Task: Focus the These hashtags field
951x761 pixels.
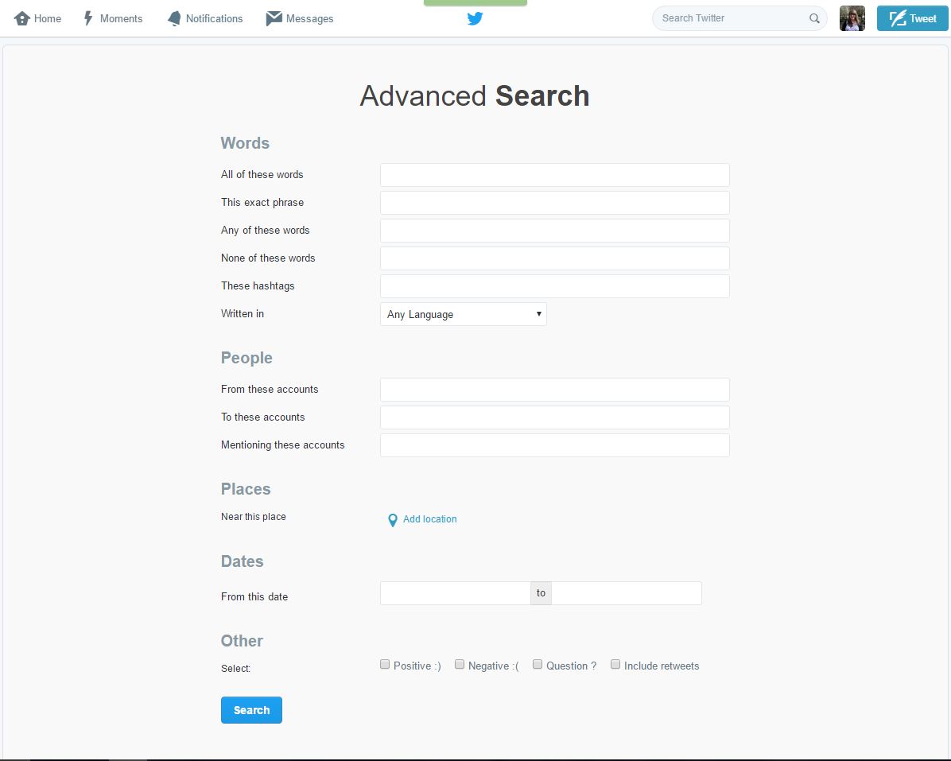Action: pyautogui.click(x=554, y=285)
